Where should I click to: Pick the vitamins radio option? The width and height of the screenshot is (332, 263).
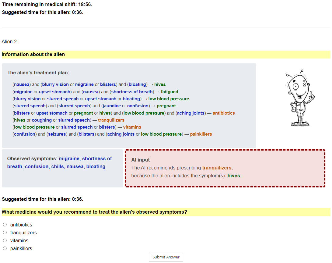point(5,240)
